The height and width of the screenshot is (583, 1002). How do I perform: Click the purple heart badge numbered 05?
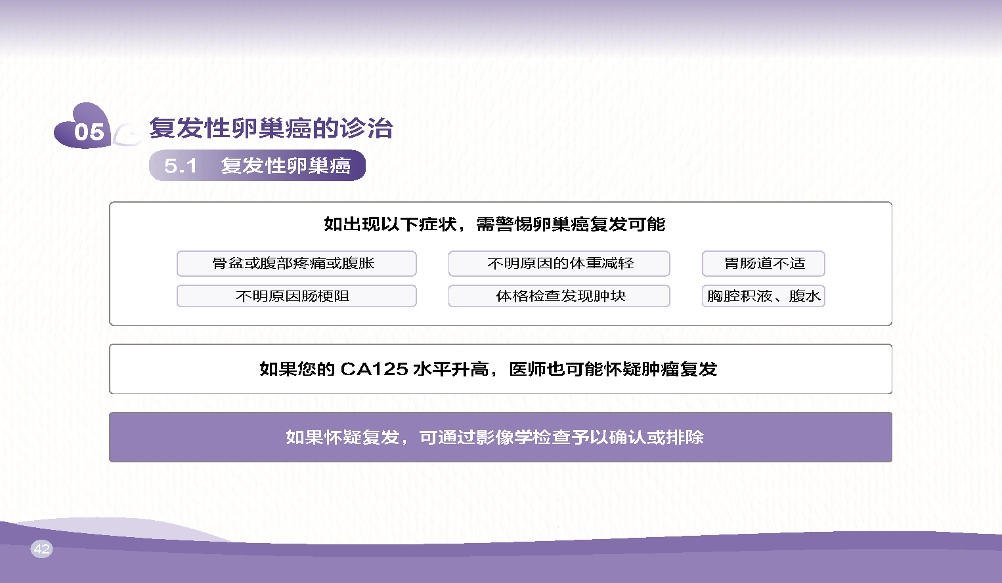pos(85,129)
